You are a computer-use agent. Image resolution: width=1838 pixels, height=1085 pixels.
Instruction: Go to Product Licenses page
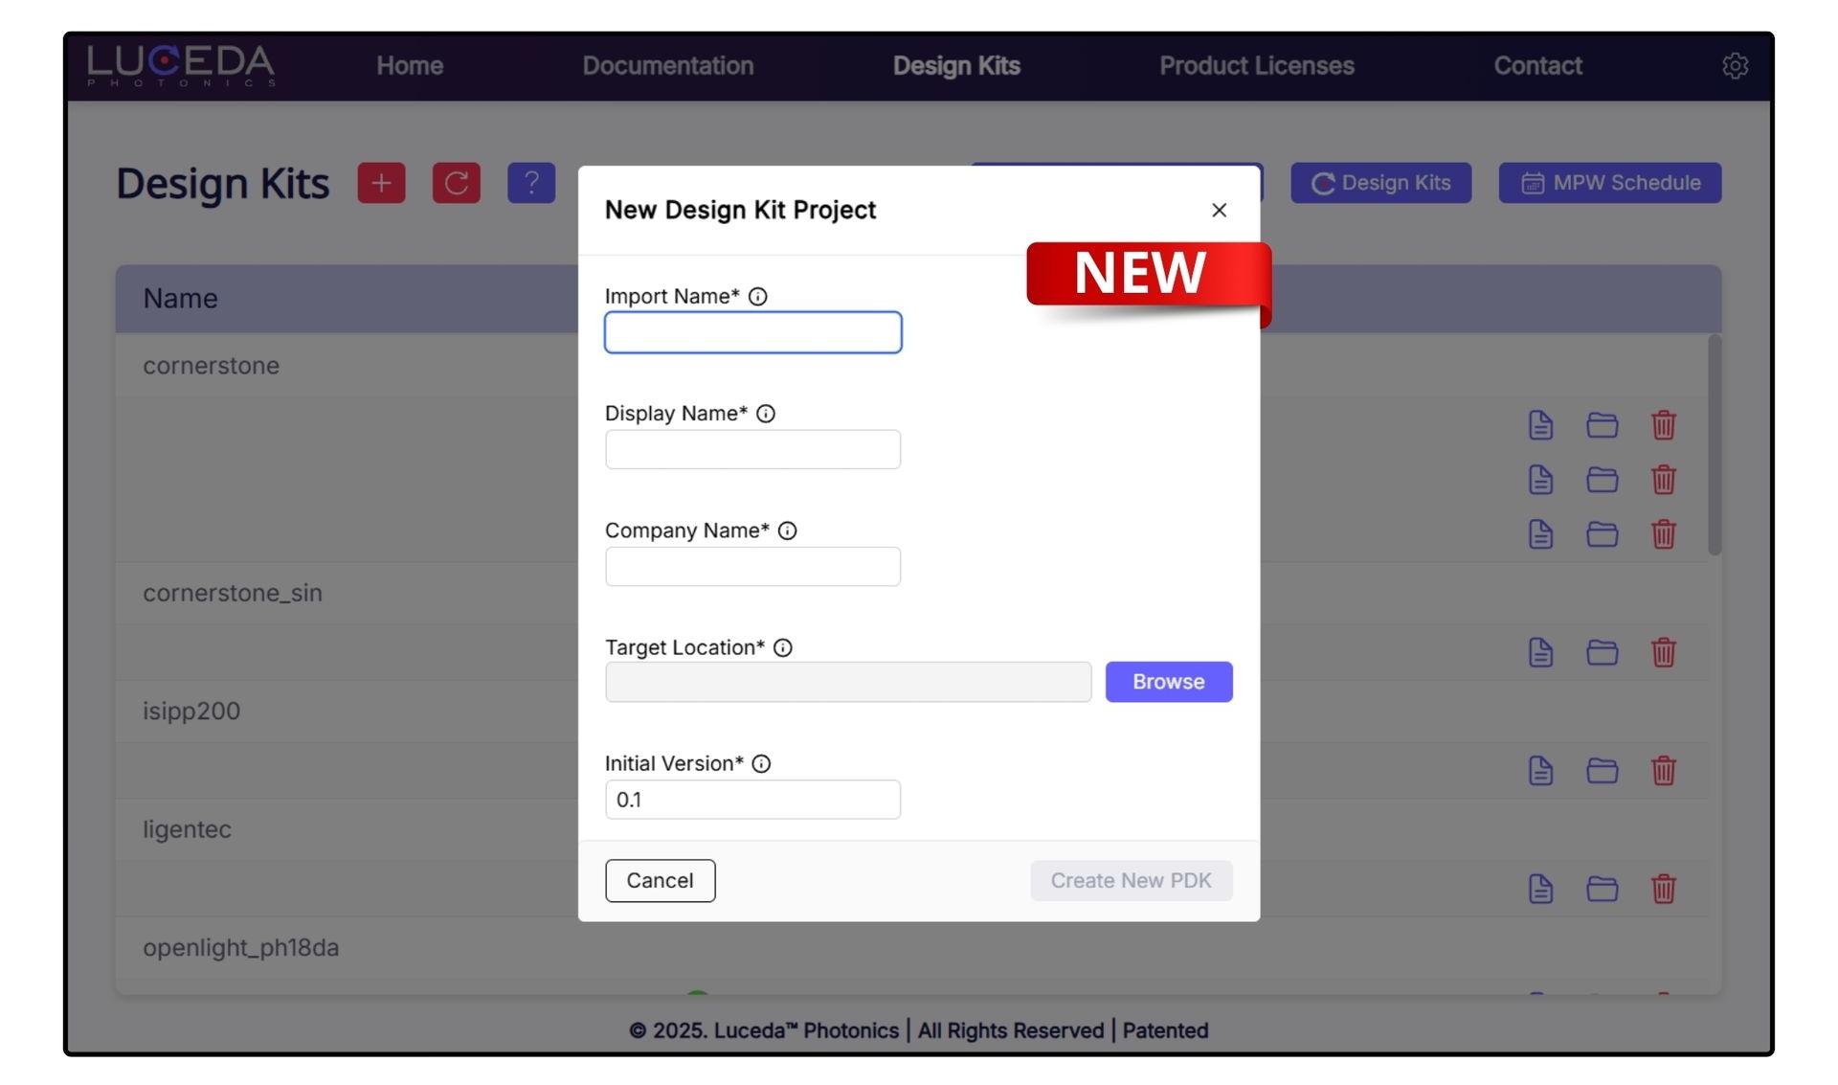coord(1256,66)
